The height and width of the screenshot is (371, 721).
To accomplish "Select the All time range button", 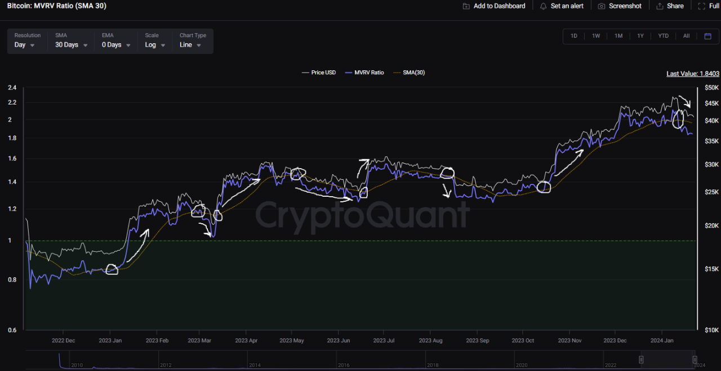I will [686, 35].
